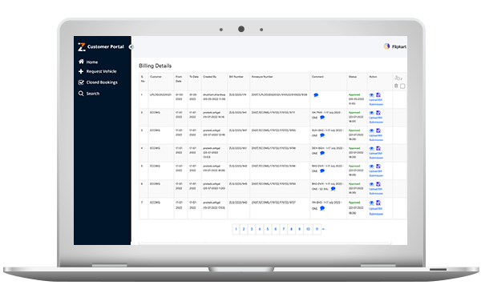Open comment bubble in row 7
Image resolution: width=481 pixels, height=293 pixels.
322,208
